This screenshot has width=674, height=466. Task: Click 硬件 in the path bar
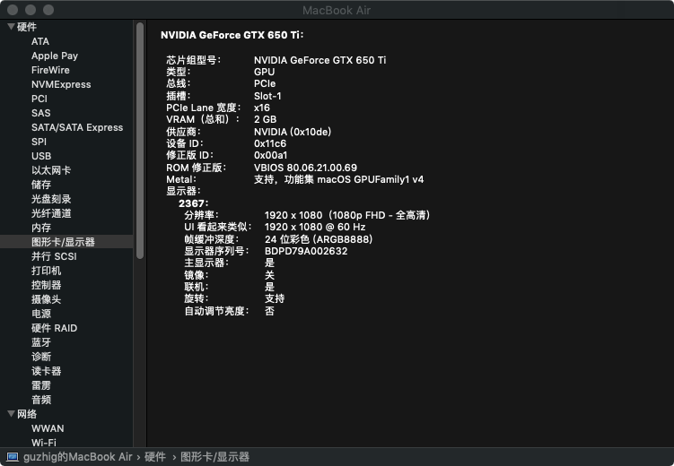tap(155, 457)
